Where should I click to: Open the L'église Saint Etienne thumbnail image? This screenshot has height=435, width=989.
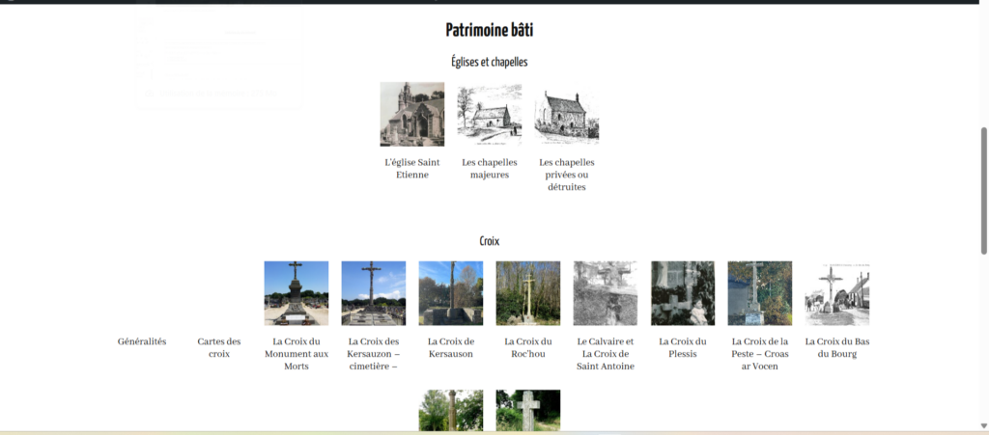(x=411, y=114)
